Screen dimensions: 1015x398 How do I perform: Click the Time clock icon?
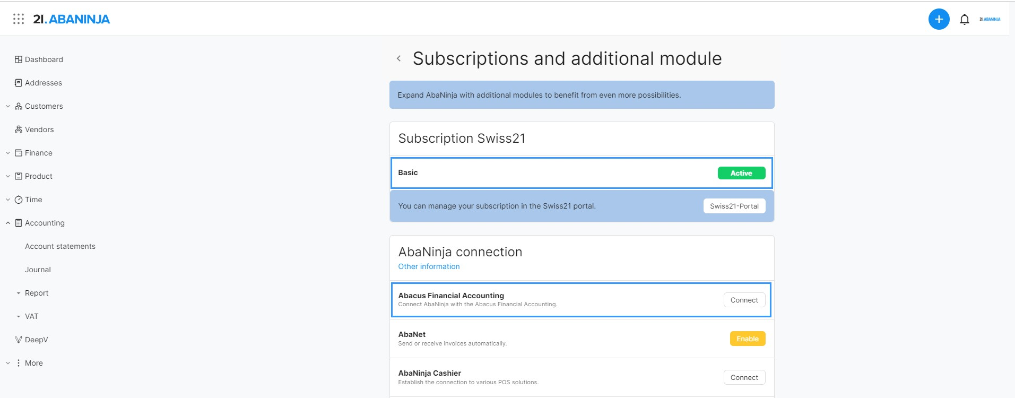[x=19, y=200]
